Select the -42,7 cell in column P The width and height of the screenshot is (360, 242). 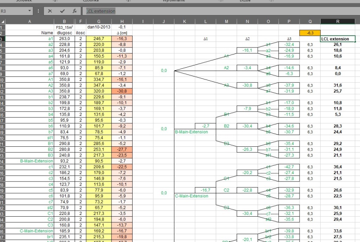point(289,167)
